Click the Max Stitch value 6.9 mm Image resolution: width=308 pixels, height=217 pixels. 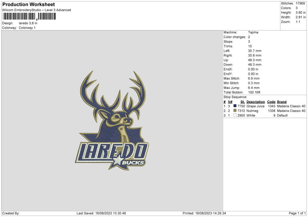pyautogui.click(x=254, y=78)
